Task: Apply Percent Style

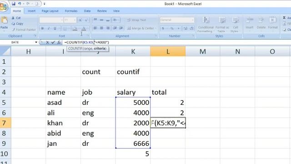Action: tap(172, 28)
